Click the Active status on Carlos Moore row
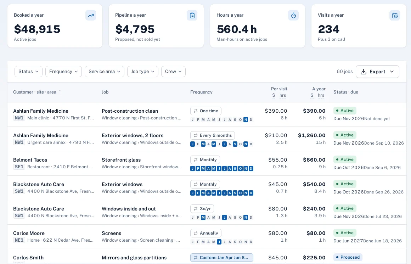Image resolution: width=411 pixels, height=264 pixels. 345,233
